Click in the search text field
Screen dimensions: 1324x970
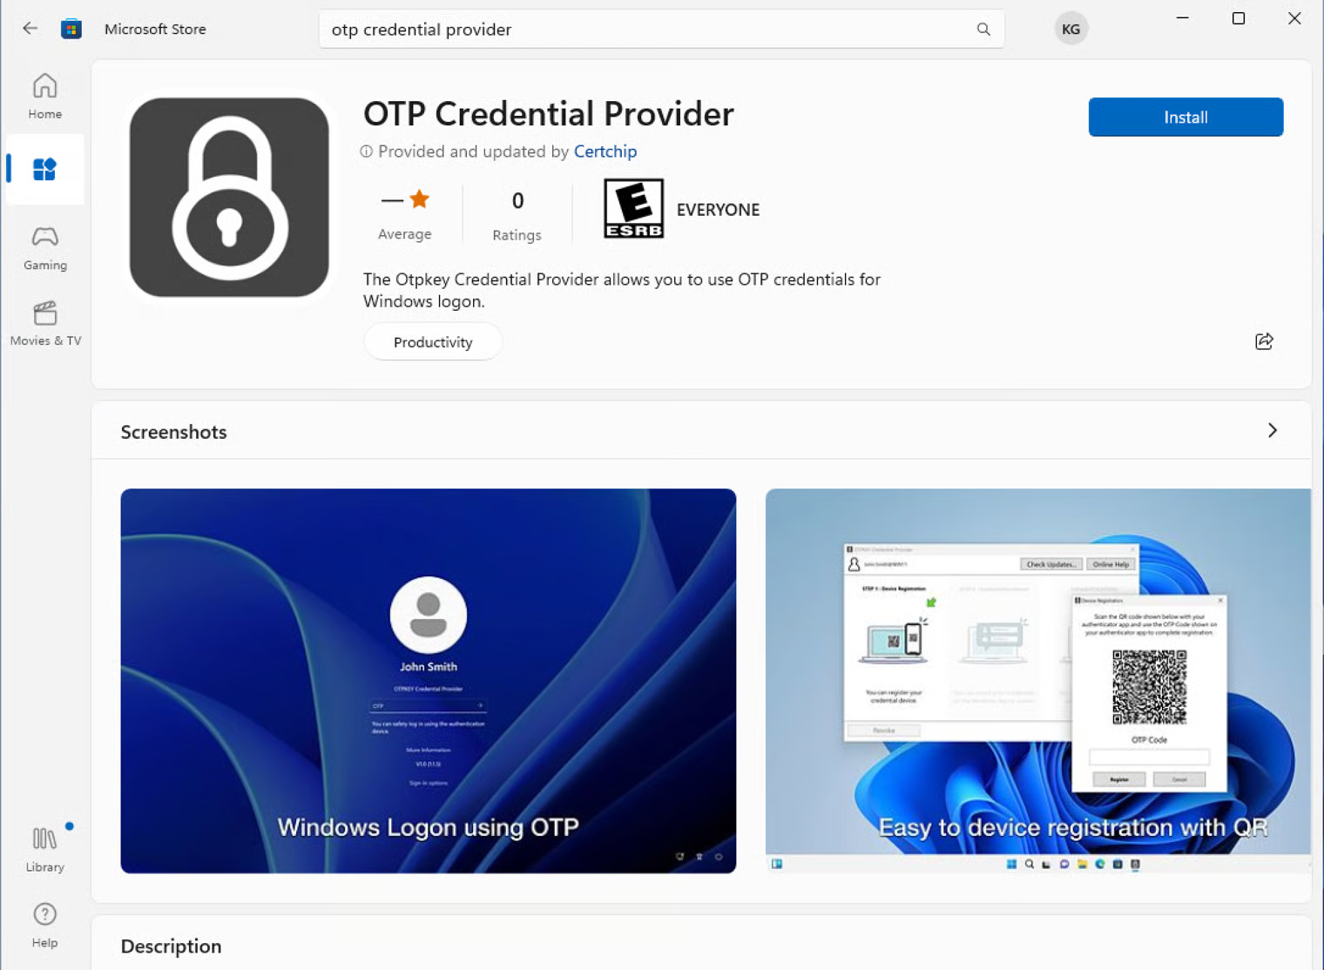click(645, 30)
